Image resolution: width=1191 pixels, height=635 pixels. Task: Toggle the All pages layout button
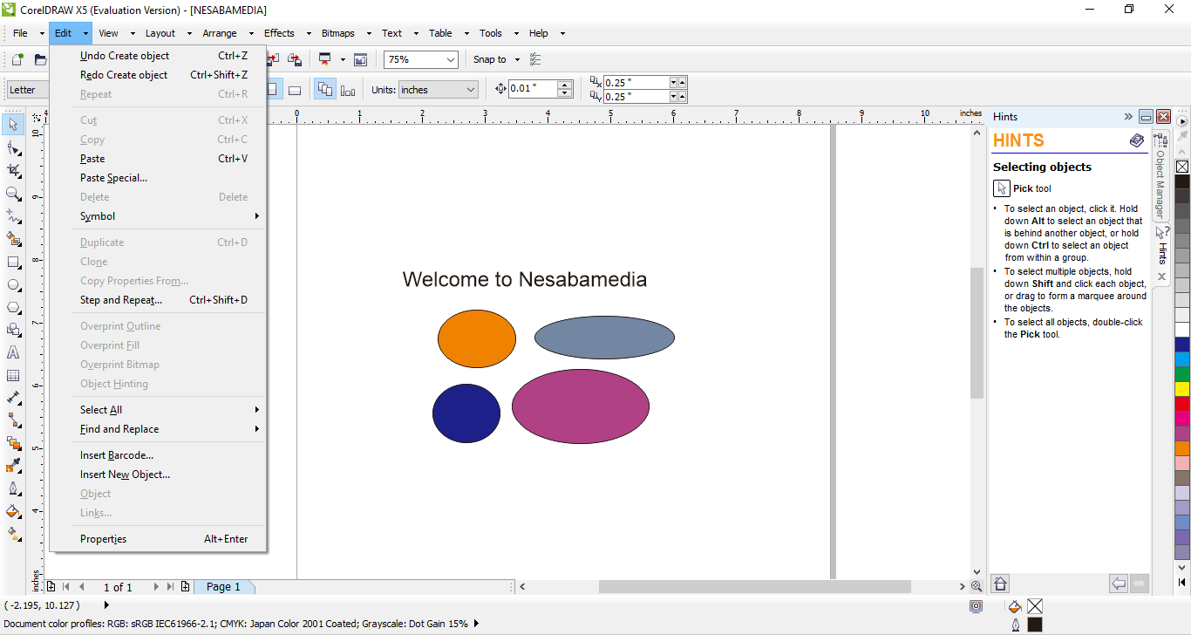[325, 90]
